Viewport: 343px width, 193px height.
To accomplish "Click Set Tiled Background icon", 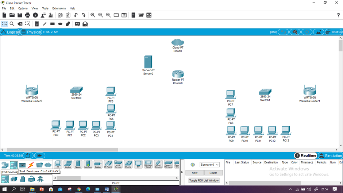I will point(319,32).
